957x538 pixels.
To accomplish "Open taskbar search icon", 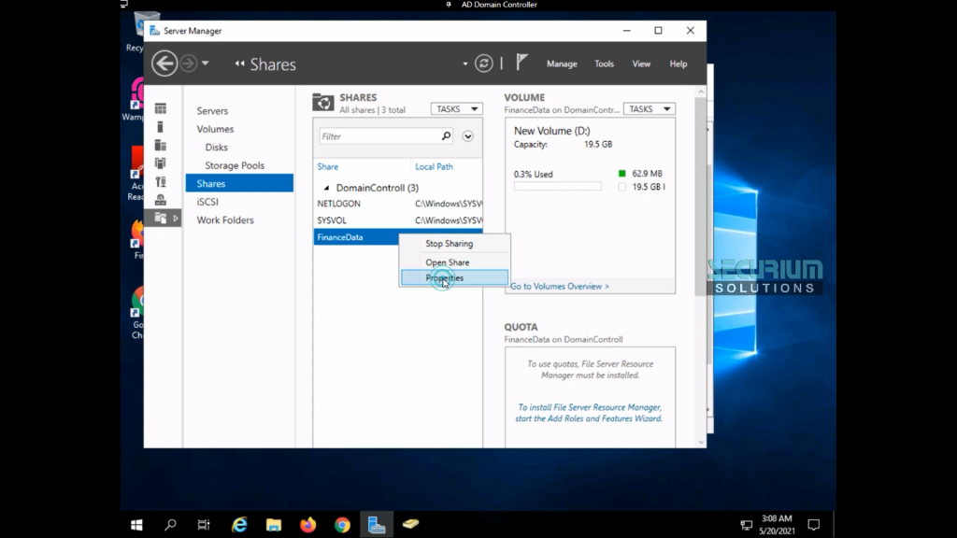I will tap(170, 525).
